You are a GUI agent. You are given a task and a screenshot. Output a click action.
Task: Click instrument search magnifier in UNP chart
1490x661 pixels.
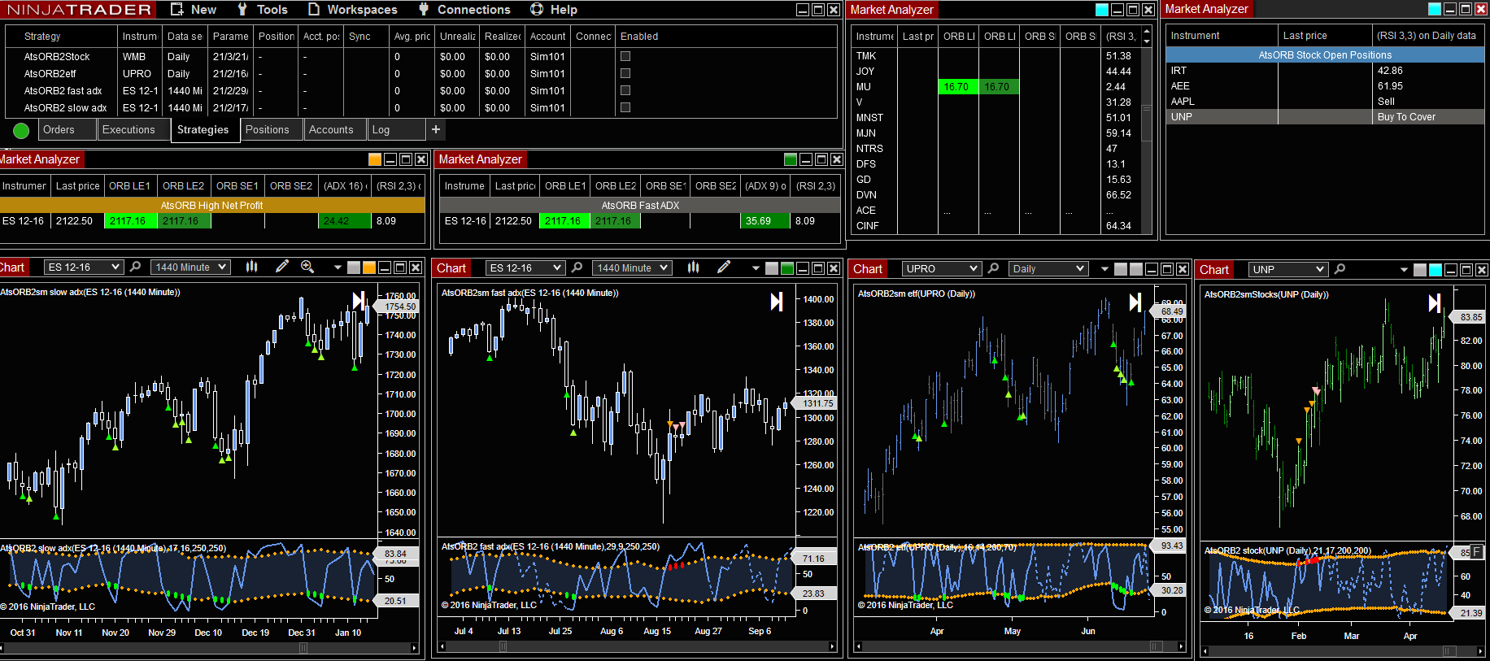1340,269
